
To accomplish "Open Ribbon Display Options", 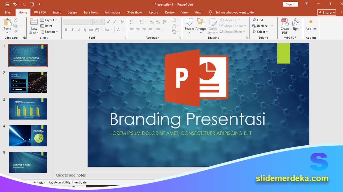I will coord(306,4).
